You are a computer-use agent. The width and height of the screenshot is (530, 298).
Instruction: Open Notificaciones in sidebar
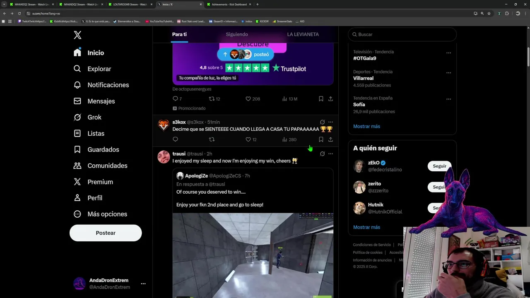tap(101, 85)
